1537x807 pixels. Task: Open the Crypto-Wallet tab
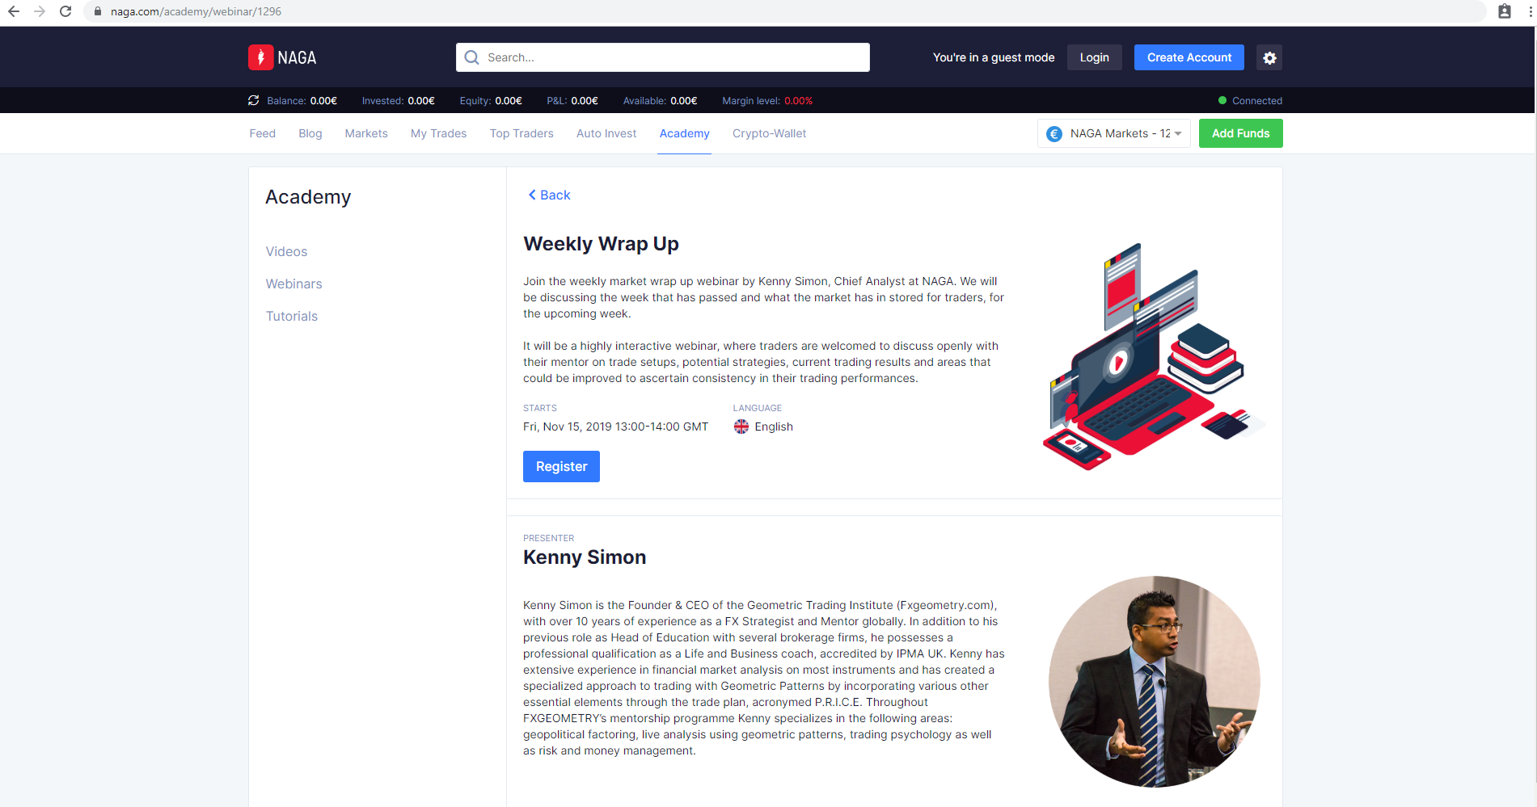tap(769, 133)
